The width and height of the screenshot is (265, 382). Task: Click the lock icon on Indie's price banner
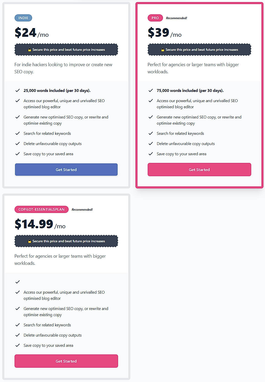30,50
